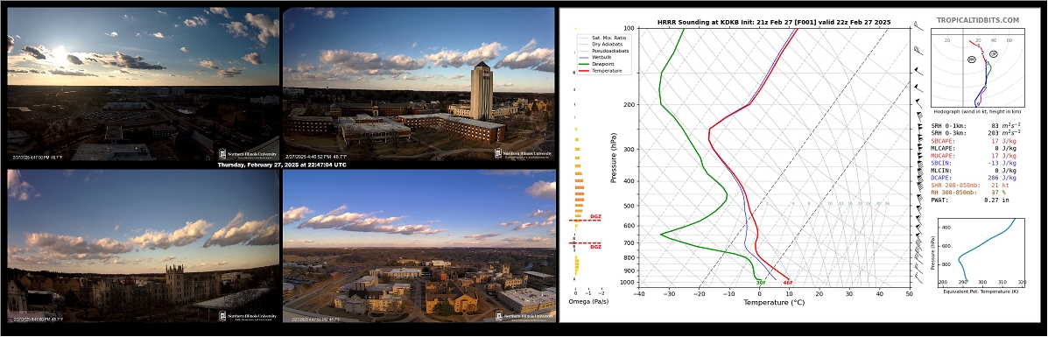
Task: Click Northern Illinois University logo on tower webcam
Action: [524, 153]
